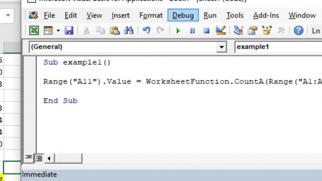Select the outlined cell in Excel sheet
This screenshot has width=322, height=181.
(x=12, y=168)
